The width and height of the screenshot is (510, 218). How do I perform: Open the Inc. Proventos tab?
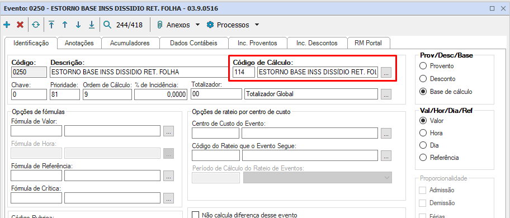click(x=257, y=43)
